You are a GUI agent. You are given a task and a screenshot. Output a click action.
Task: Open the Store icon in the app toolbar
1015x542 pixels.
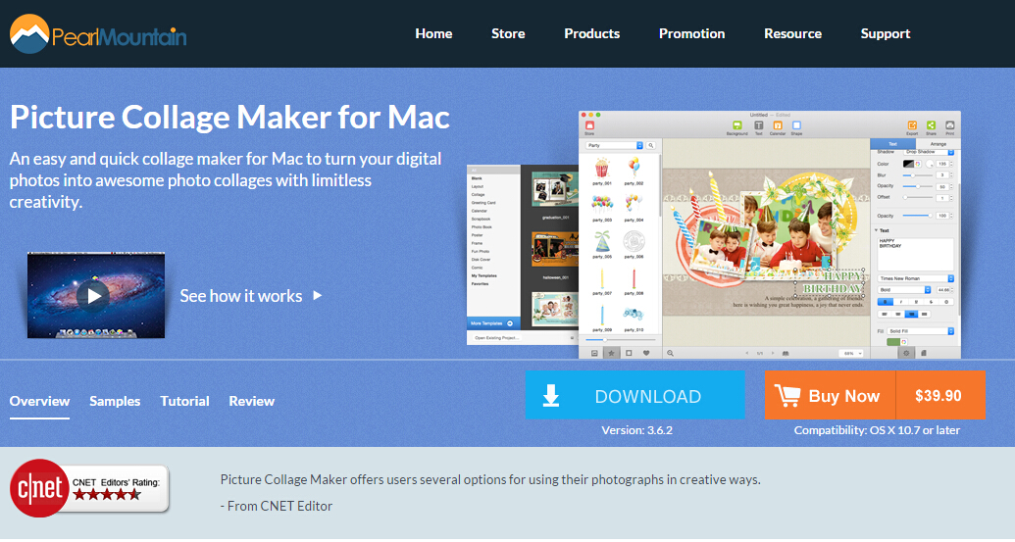(589, 125)
